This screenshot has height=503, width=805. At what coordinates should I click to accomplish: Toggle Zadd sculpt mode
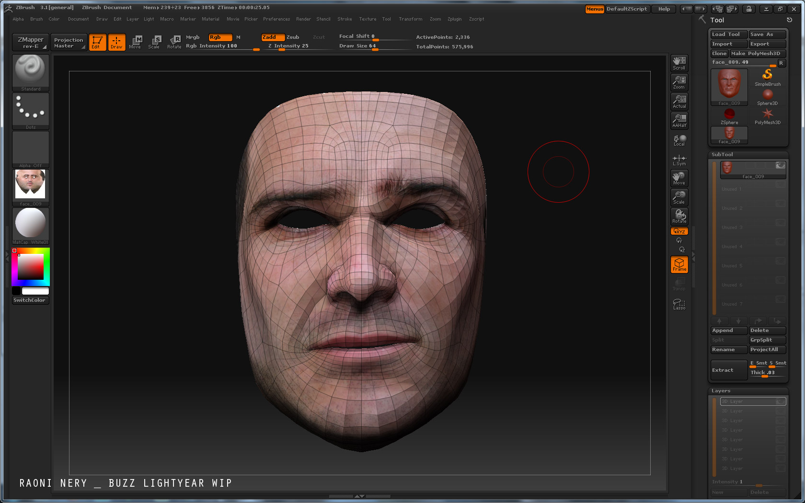click(273, 37)
